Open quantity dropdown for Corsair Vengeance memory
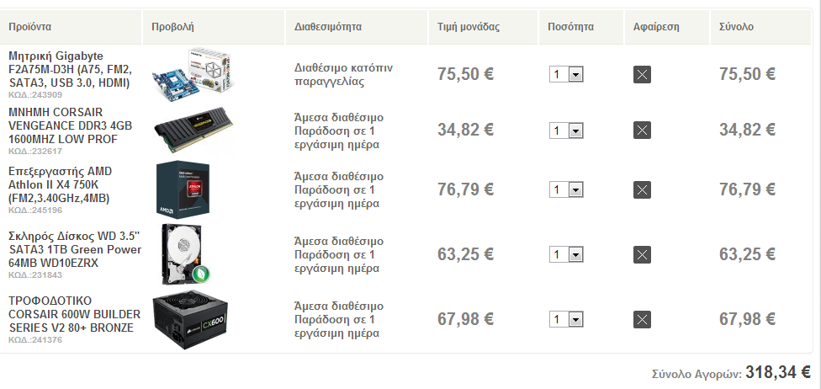The image size is (821, 389). [x=566, y=131]
